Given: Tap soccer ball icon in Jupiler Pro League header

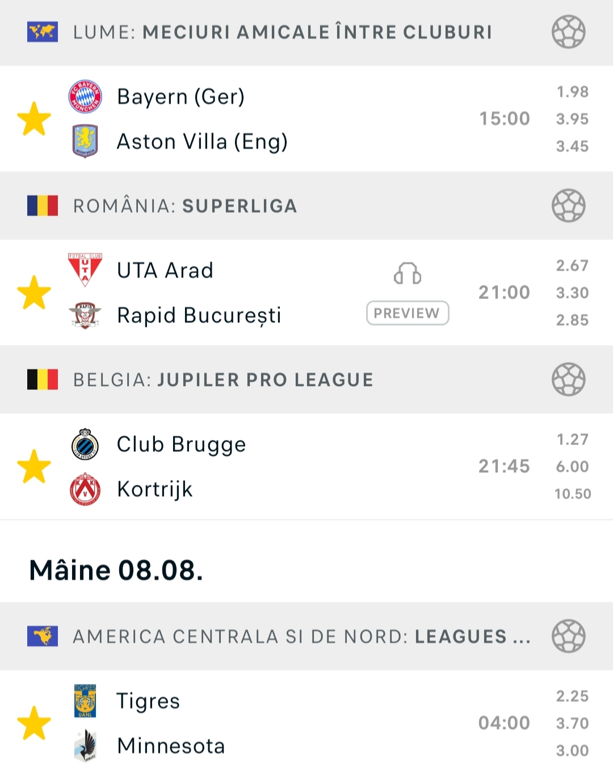Looking at the screenshot, I should pos(568,379).
